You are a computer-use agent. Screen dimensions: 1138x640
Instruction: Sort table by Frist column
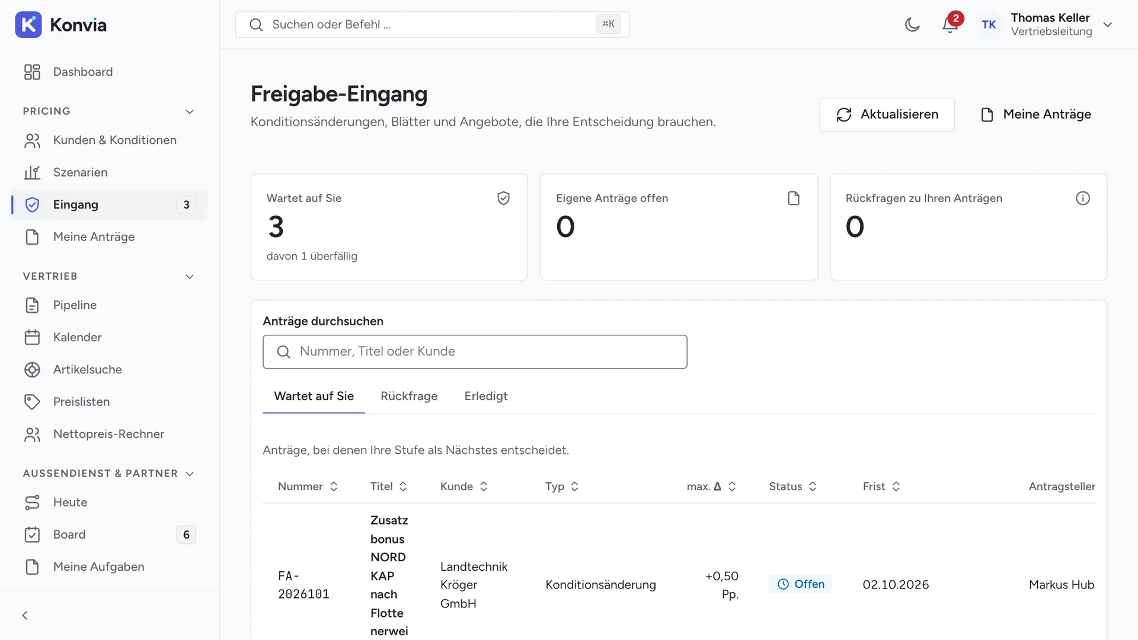click(882, 487)
